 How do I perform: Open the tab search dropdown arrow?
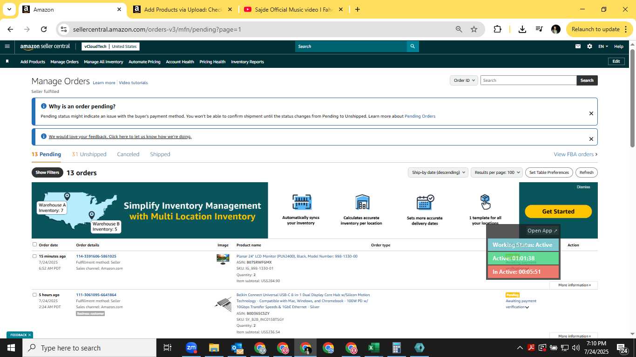point(9,9)
